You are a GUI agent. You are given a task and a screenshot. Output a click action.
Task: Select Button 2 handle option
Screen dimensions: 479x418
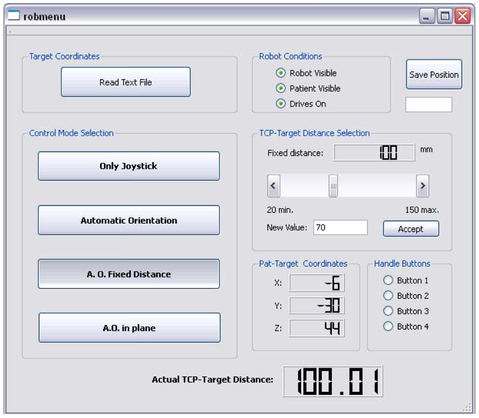click(x=388, y=296)
